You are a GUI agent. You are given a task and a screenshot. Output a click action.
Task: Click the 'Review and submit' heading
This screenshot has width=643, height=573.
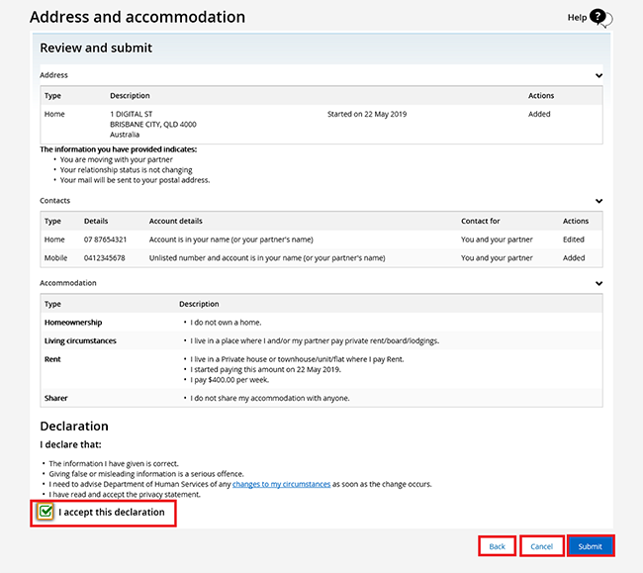[x=96, y=48]
